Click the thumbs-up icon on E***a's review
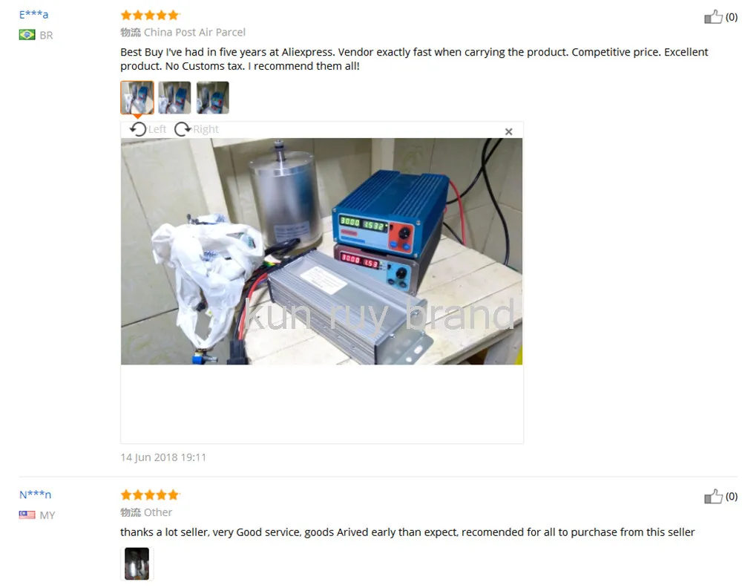The image size is (742, 588). coord(713,17)
